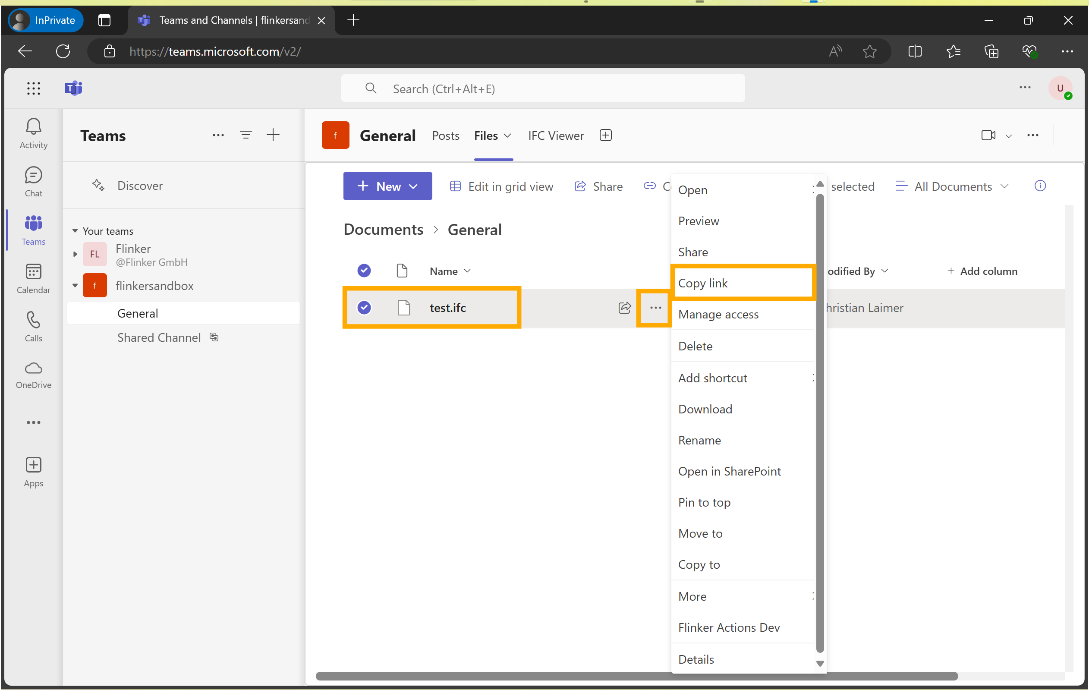Click the Documents breadcrumb link
The image size is (1089, 690).
click(384, 230)
